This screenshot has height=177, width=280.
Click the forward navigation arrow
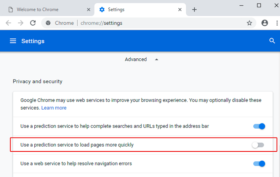[20, 23]
